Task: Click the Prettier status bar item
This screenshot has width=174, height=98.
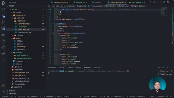Action: click(x=160, y=97)
